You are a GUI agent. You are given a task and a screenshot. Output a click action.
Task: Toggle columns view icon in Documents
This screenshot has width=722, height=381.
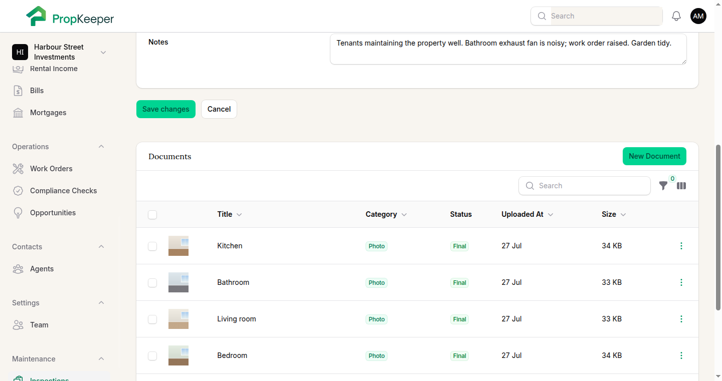(681, 186)
